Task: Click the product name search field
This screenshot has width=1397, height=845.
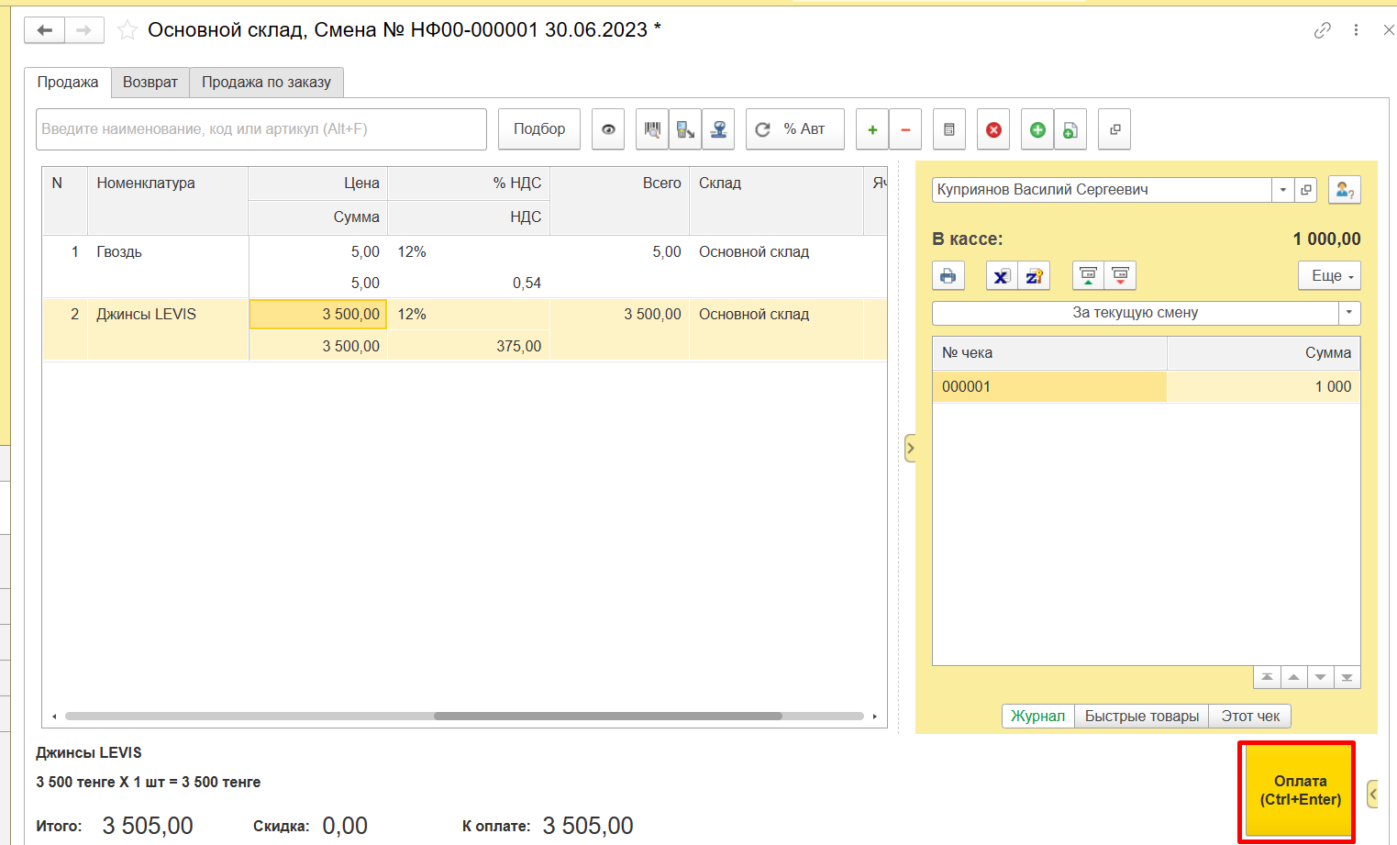Action: [x=261, y=129]
